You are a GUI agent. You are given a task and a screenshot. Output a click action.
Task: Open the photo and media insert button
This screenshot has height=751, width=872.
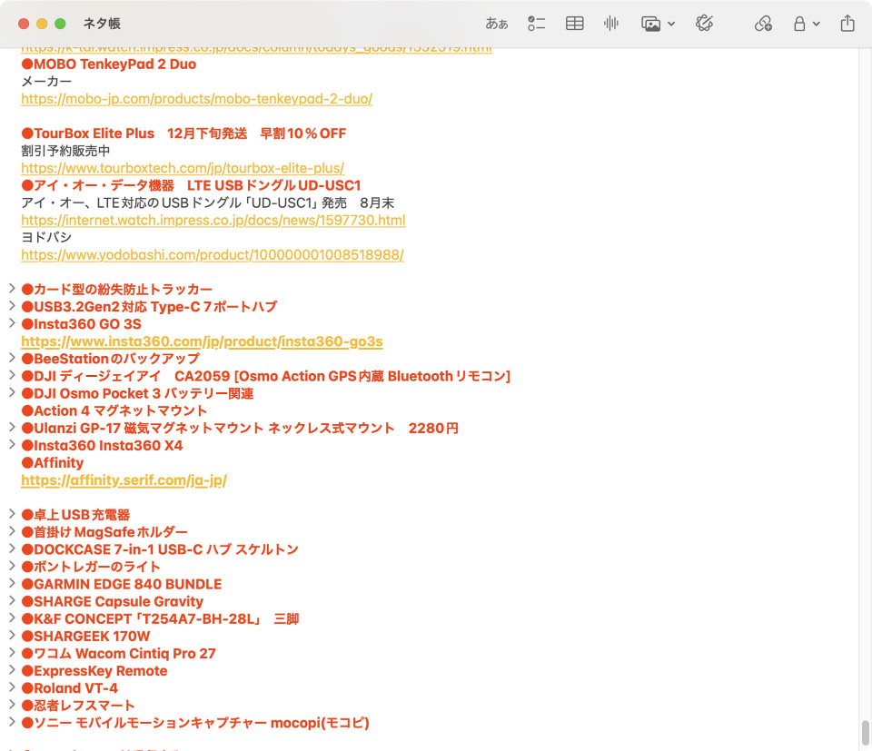[x=650, y=24]
